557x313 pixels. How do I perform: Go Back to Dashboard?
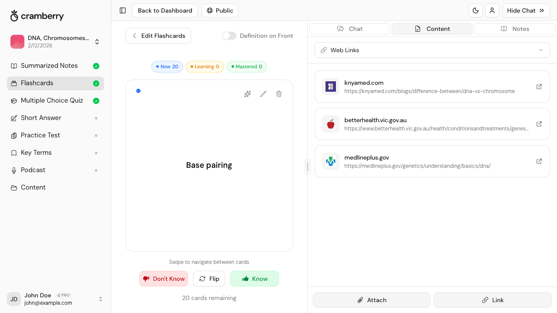(165, 10)
